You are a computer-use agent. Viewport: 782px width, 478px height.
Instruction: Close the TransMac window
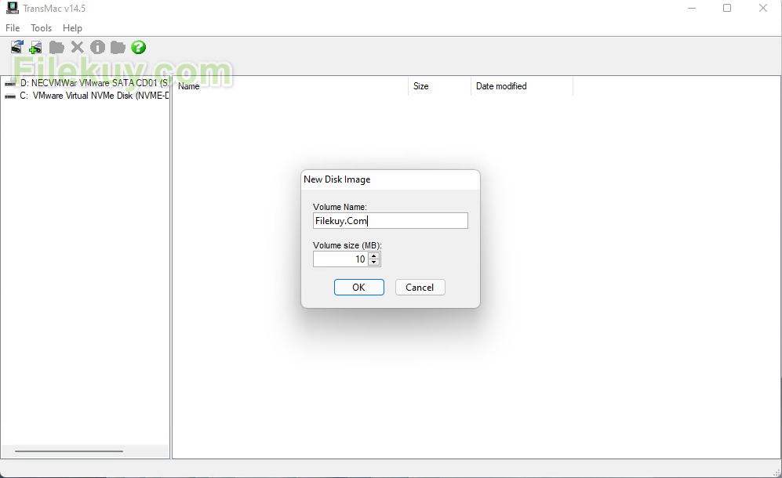763,8
